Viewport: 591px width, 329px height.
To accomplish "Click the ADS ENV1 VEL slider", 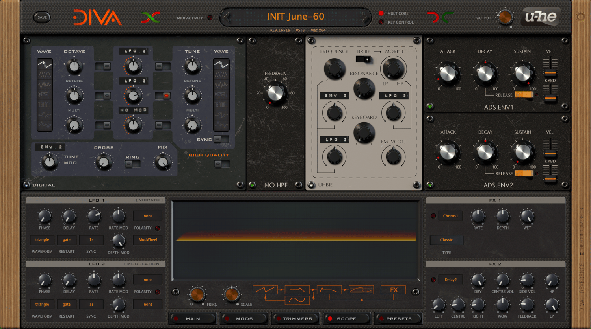I will [x=550, y=67].
